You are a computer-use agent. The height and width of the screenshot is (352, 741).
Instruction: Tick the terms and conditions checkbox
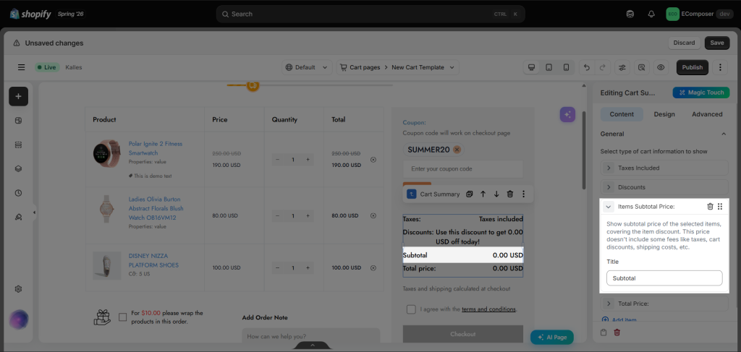point(411,309)
